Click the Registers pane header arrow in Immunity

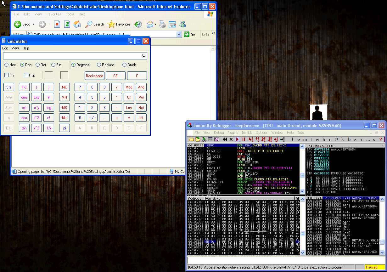383,146
